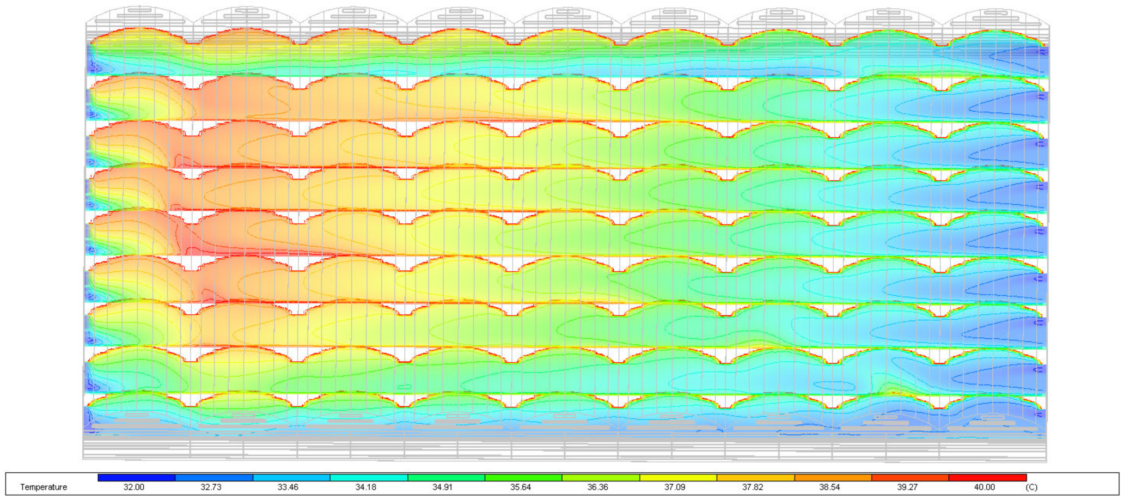Viewport: 1124px width, 500px height.
Task: Click the yellow-green legend swatch above 36.36
Action: 601,478
